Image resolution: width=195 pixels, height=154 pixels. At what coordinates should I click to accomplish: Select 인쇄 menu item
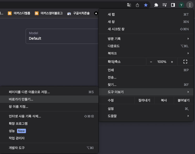point(146,70)
